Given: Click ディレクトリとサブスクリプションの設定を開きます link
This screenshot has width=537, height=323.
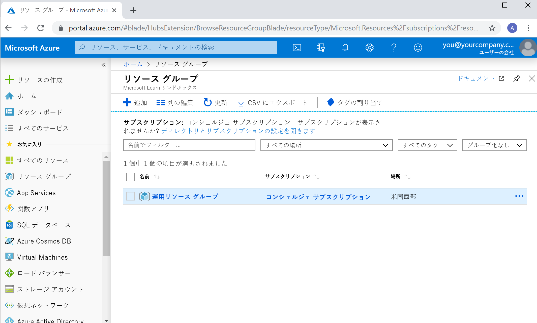Looking at the screenshot, I should (238, 131).
